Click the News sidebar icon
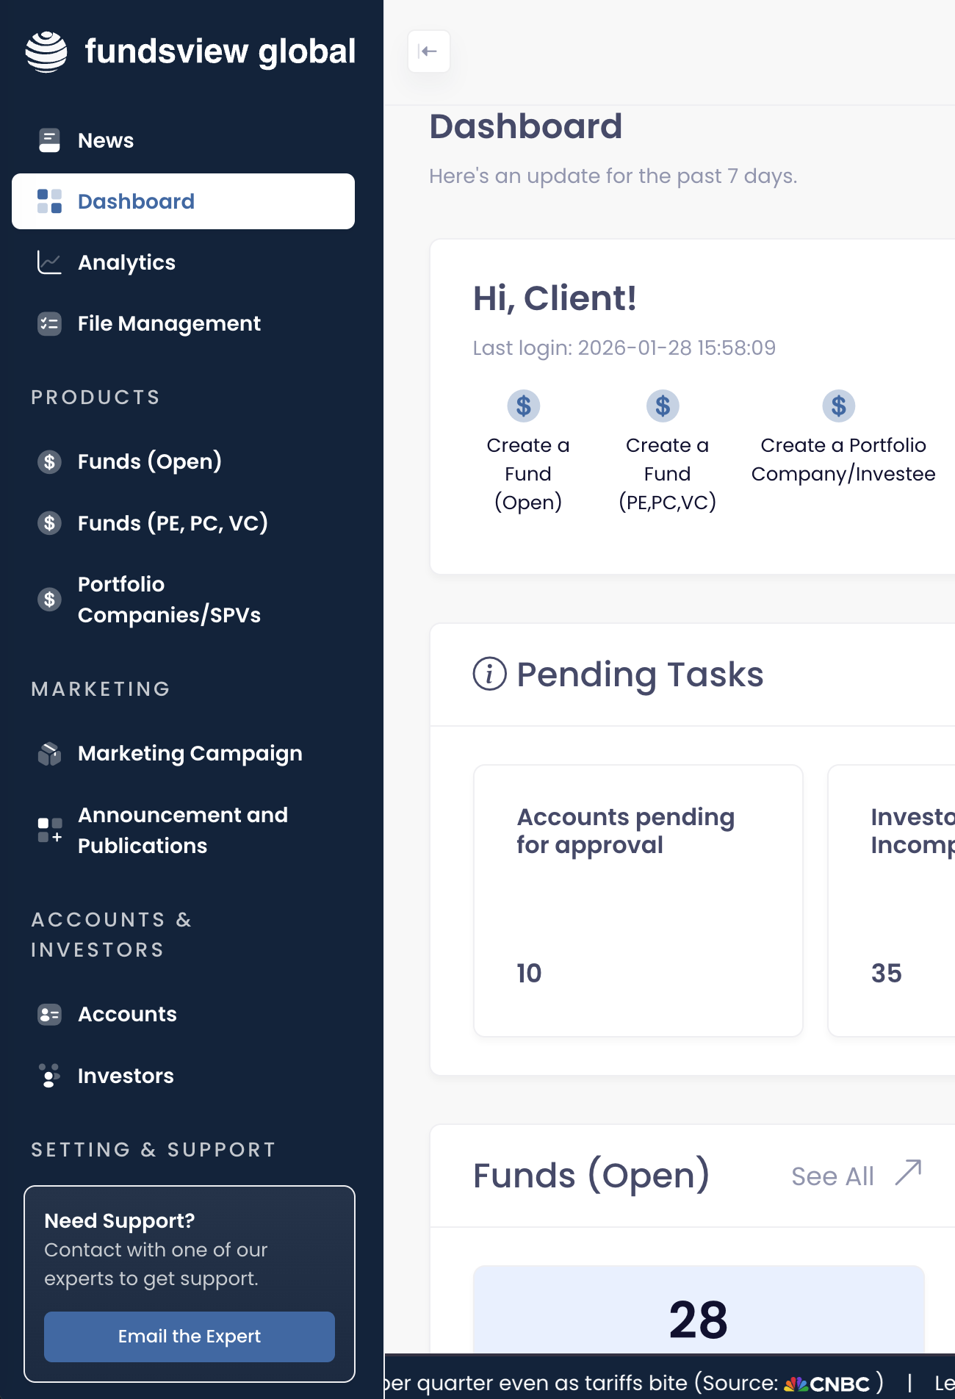 49,140
